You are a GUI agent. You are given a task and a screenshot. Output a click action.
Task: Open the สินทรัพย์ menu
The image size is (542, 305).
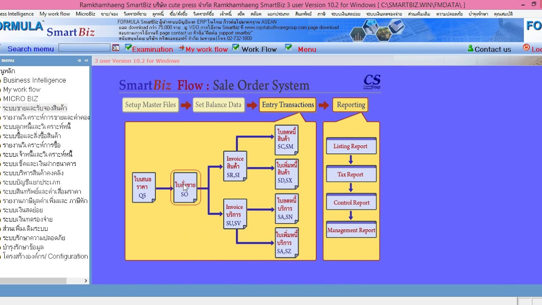click(303, 14)
